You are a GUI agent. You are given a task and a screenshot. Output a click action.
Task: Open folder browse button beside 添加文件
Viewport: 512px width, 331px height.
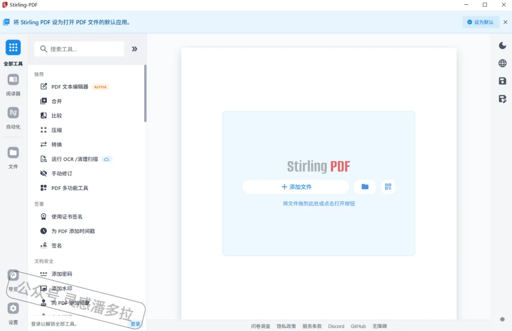365,186
